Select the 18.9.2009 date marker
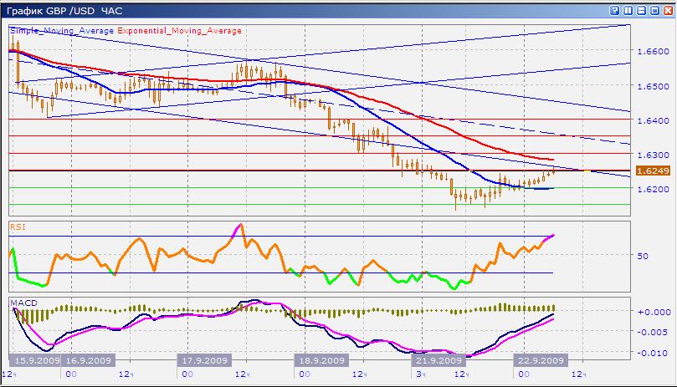677x387 pixels. click(320, 361)
